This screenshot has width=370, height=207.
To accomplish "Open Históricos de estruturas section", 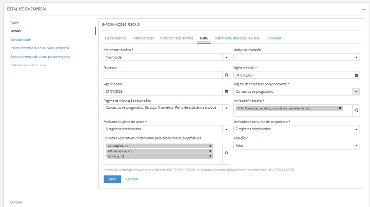I will [28, 65].
